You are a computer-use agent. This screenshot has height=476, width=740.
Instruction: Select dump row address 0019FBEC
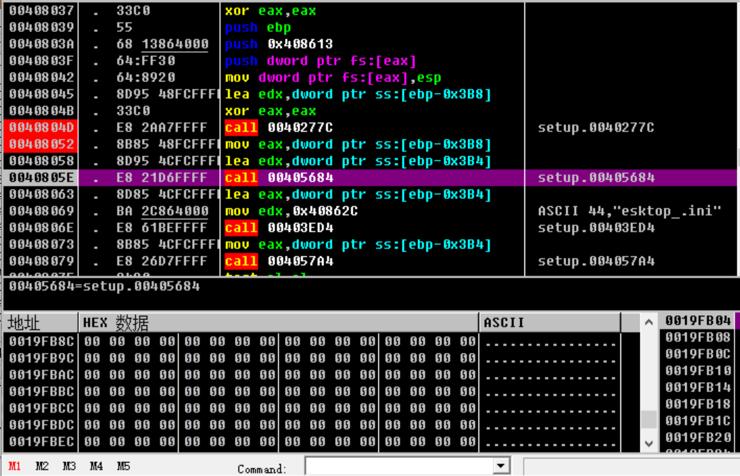tap(42, 441)
